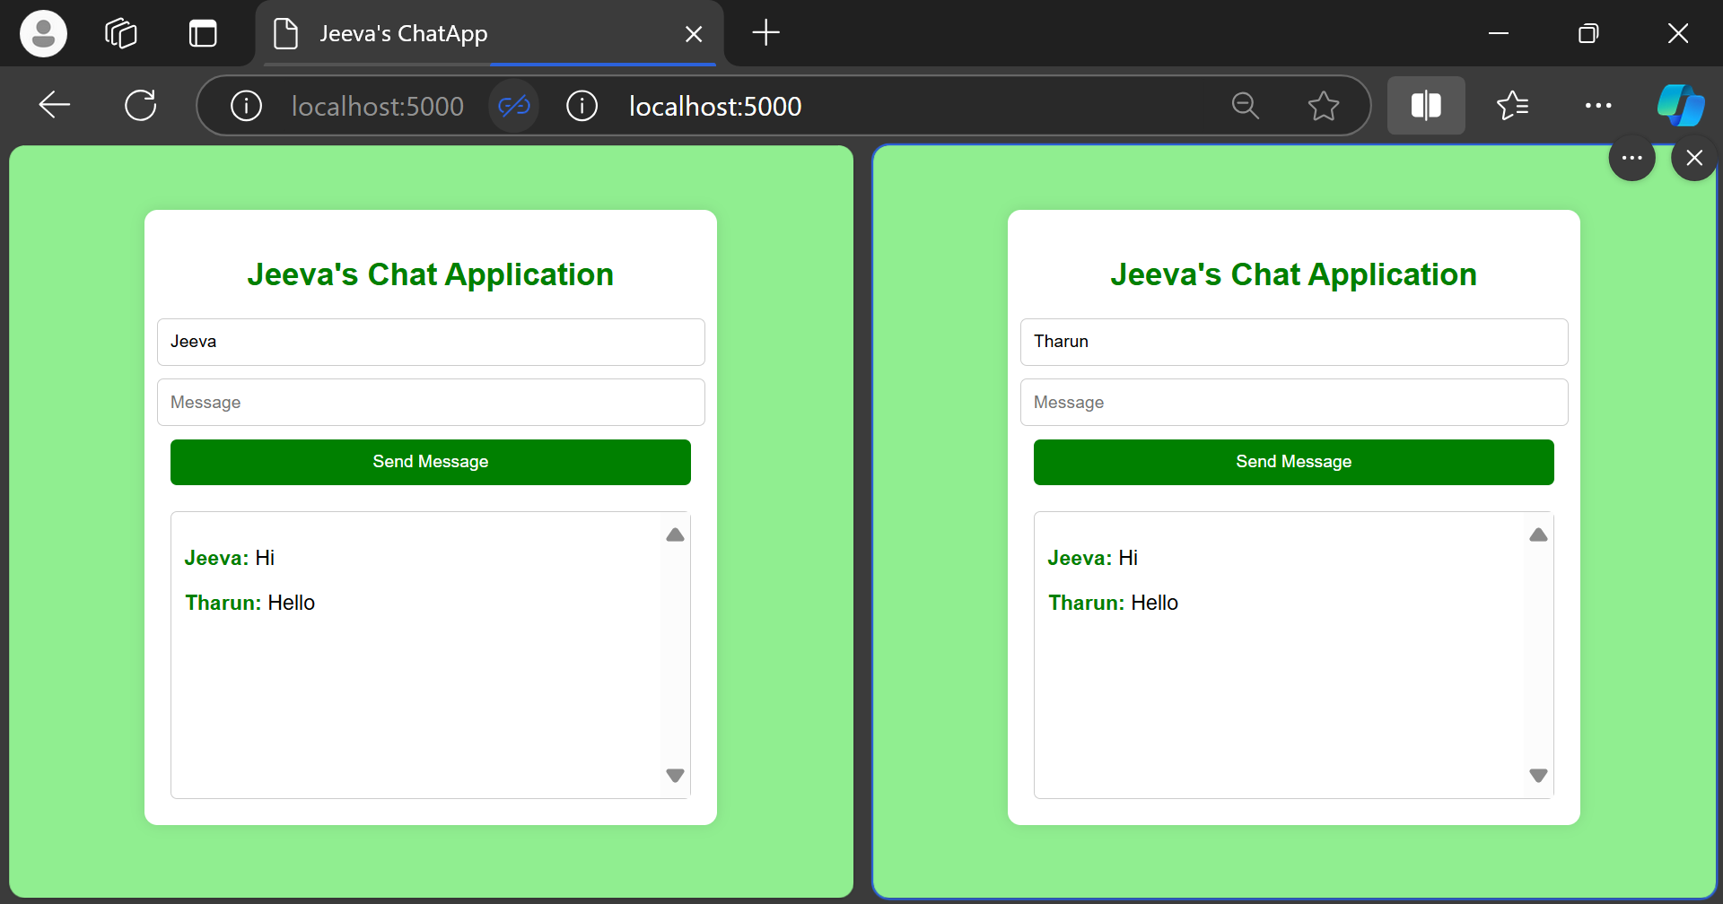Viewport: 1723px width, 904px height.
Task: Open the browser profile icon
Action: click(43, 34)
